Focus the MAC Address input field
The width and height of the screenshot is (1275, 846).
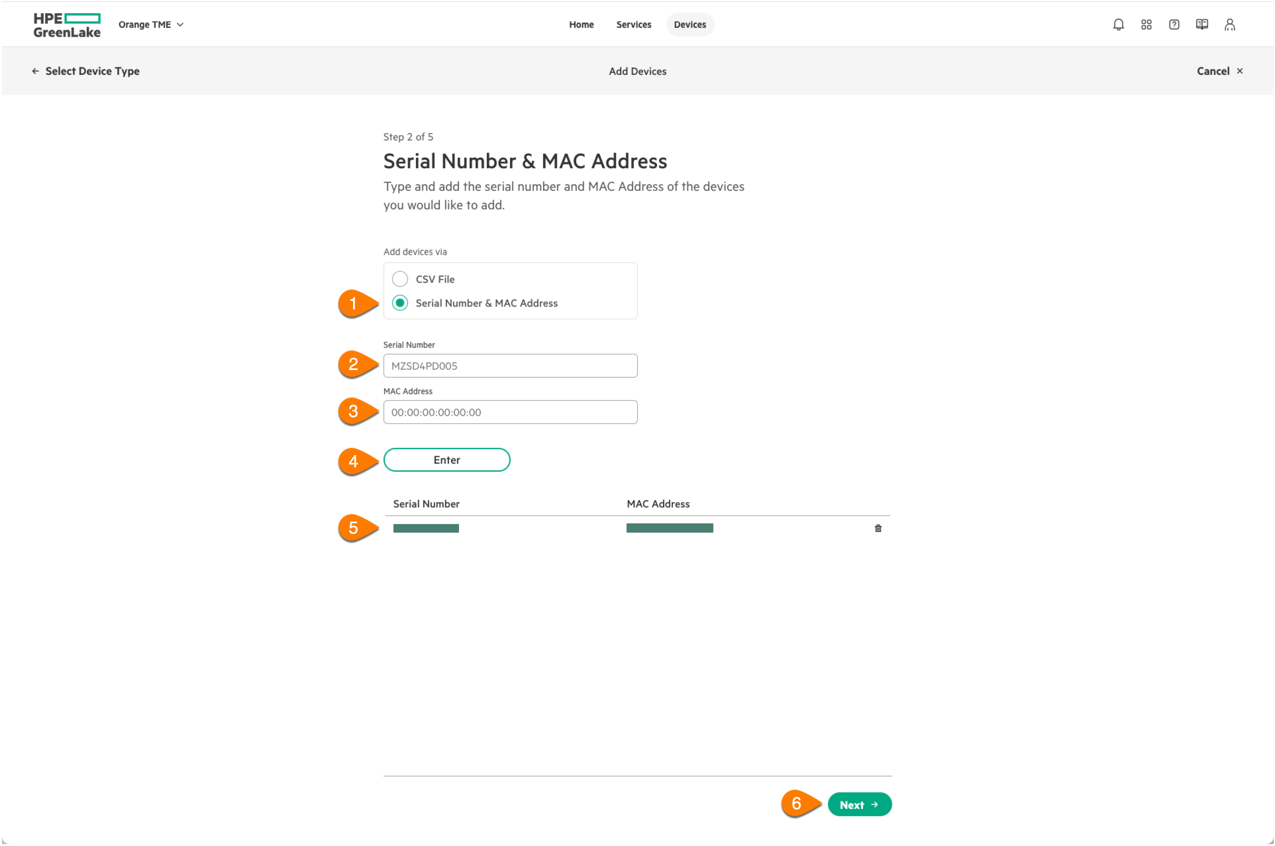pos(510,412)
